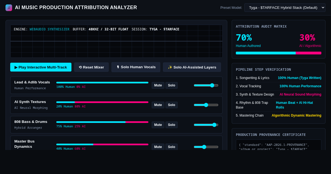
Task: Solo the AI Synth Textures track
Action: (x=172, y=105)
